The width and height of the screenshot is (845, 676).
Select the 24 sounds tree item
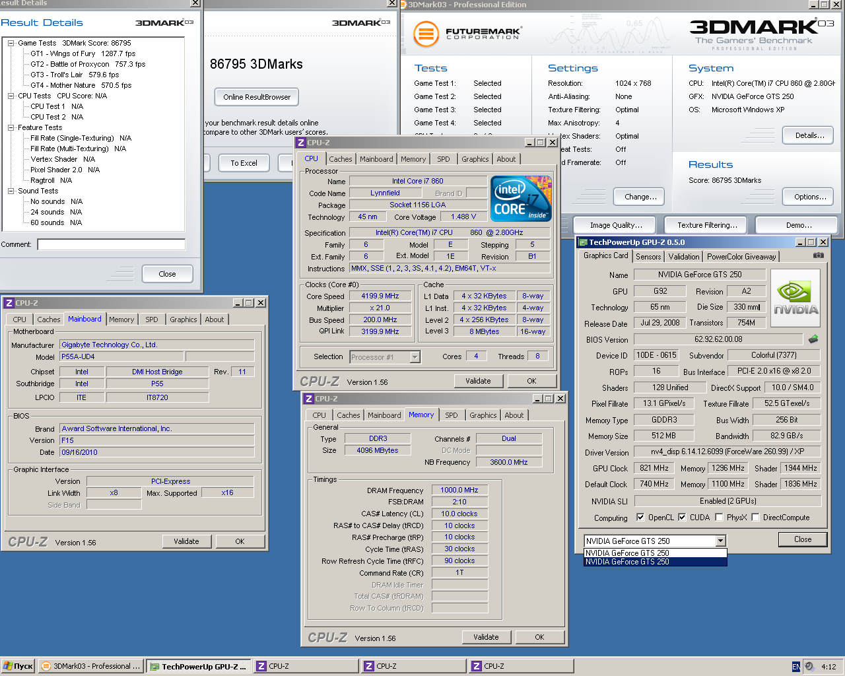(56, 212)
